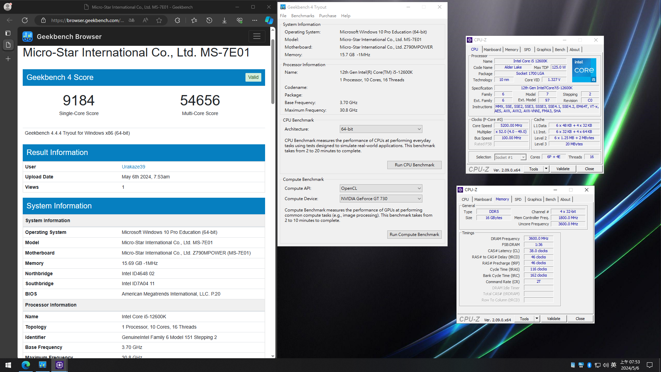The height and width of the screenshot is (372, 661).
Task: Switch to SPD tab in lower CPU-Z
Action: 518,199
